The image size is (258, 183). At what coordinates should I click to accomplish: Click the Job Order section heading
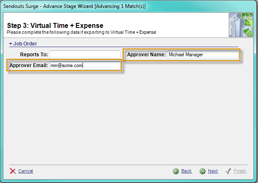[25, 44]
